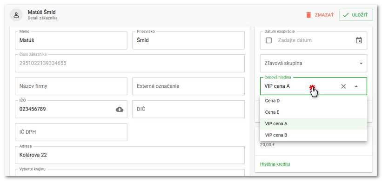Focus the IČ DPH field
This screenshot has height=181, width=382.
(71, 132)
